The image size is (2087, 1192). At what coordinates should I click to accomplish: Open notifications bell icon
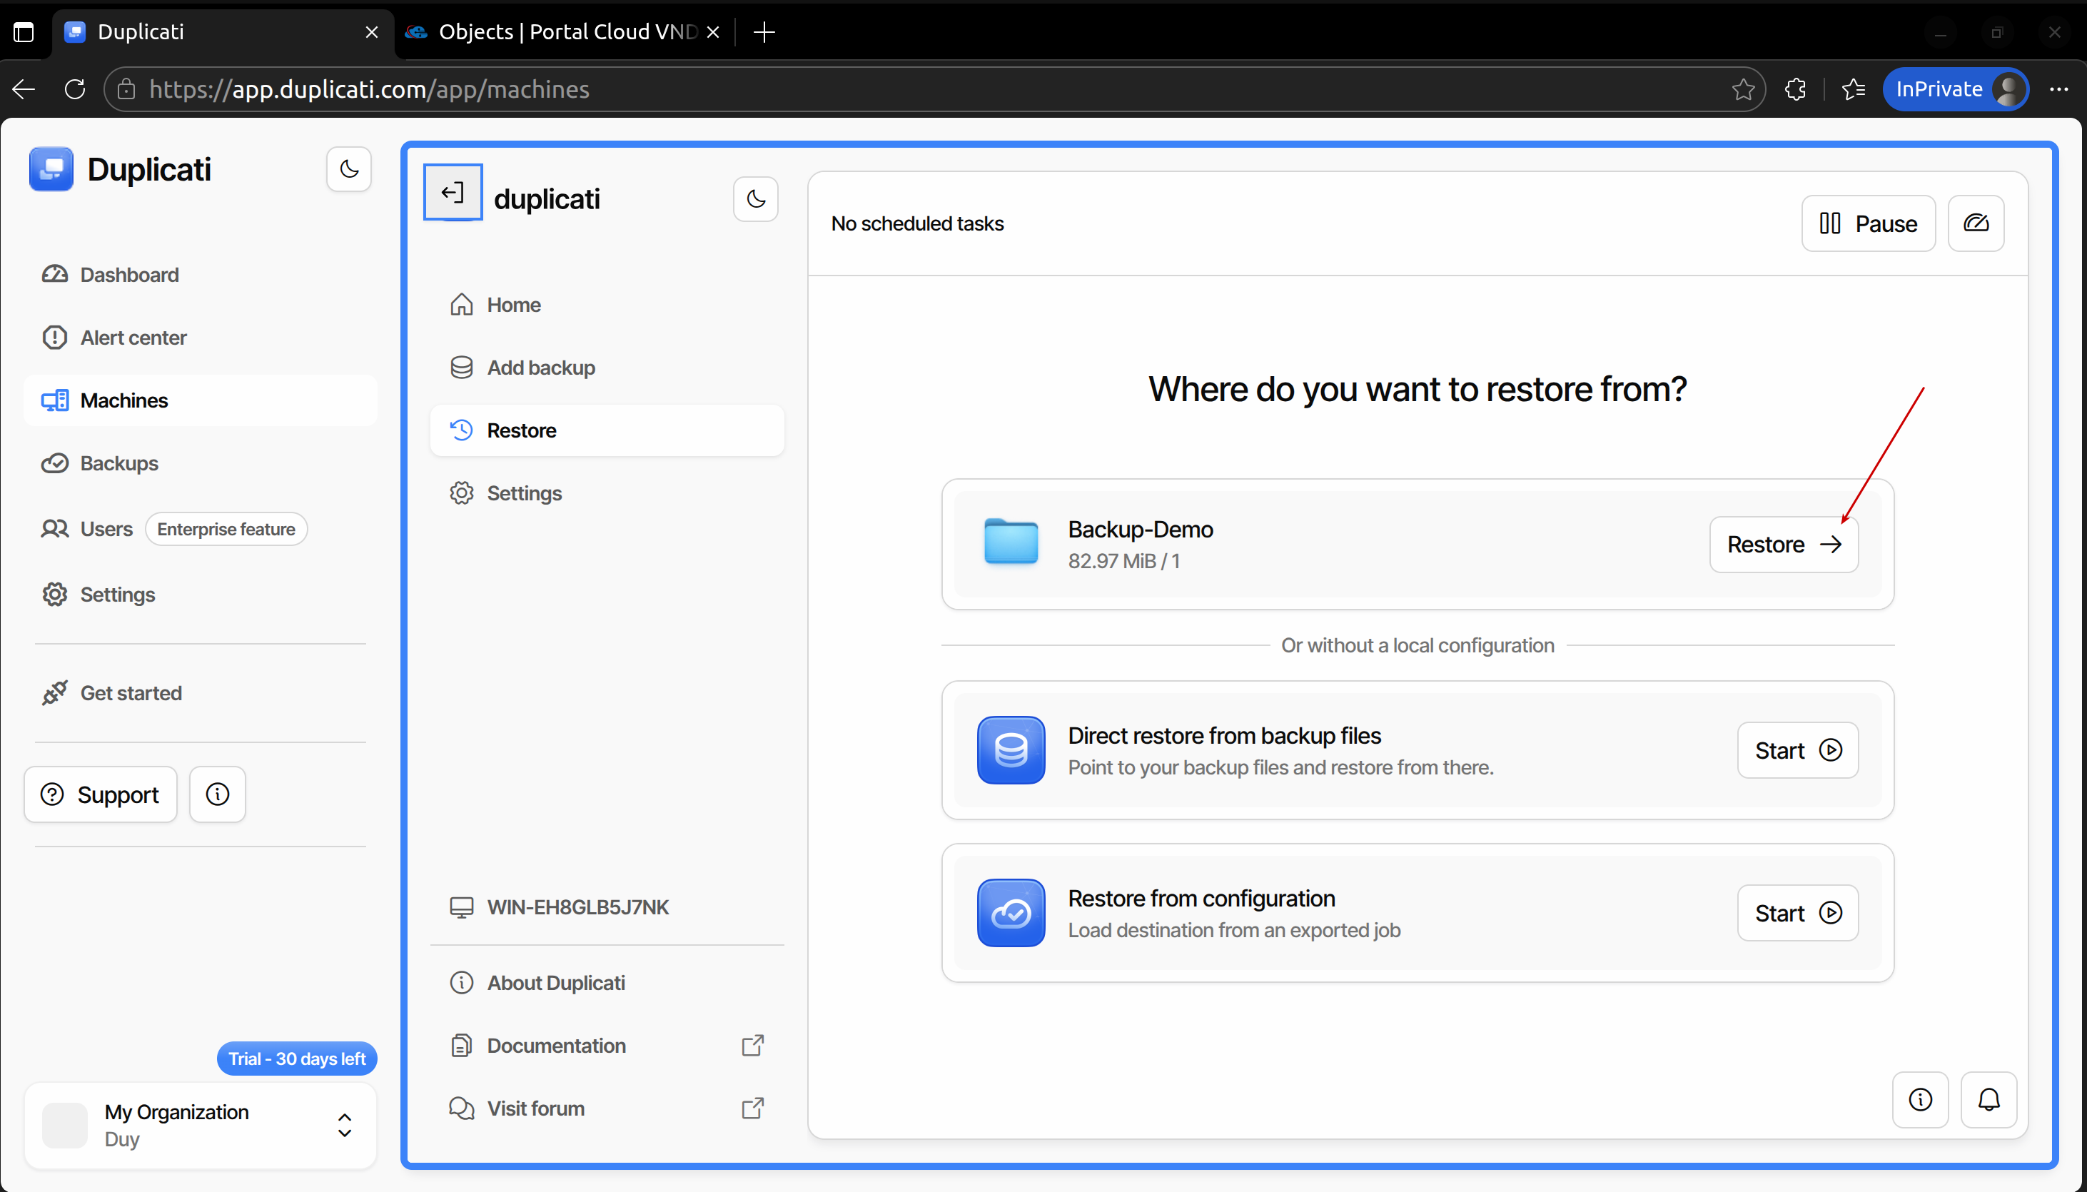click(1989, 1099)
